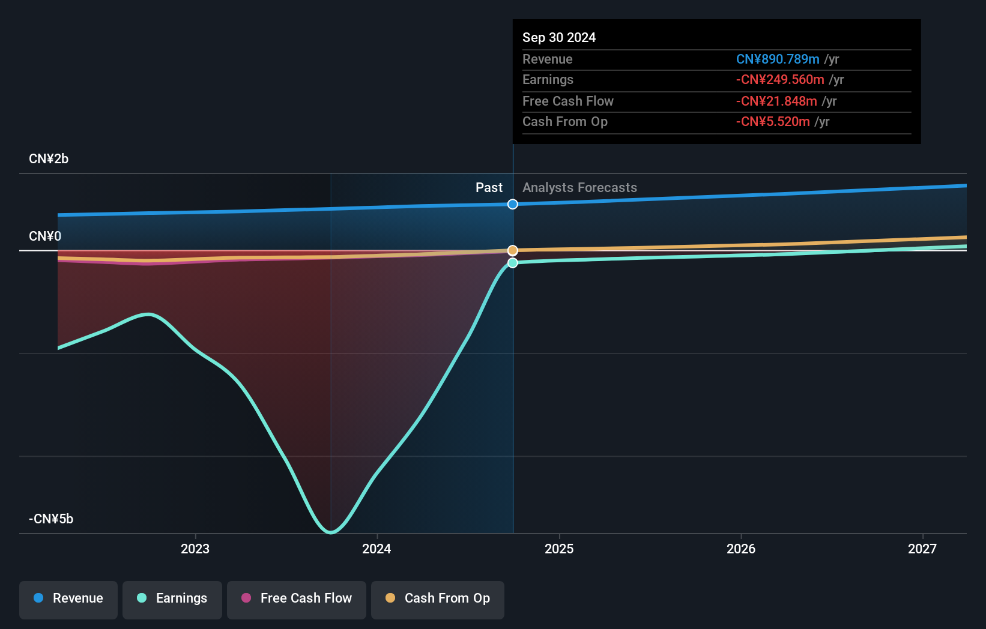Viewport: 986px width, 629px height.
Task: Click the 2023 x-axis label
Action: pos(195,549)
